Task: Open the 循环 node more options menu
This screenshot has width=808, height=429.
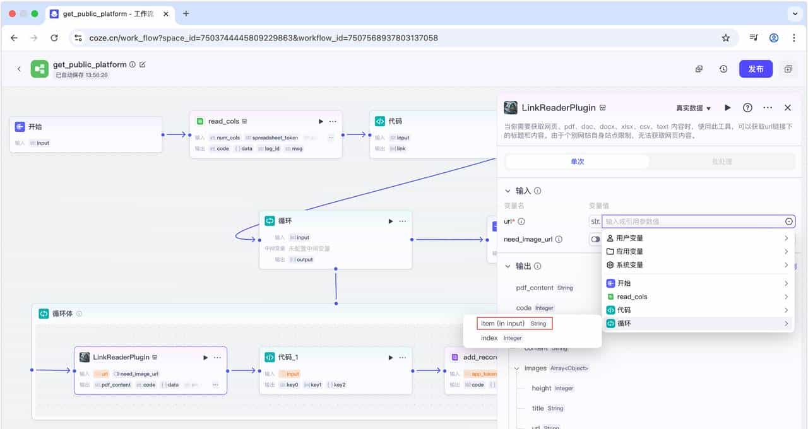Action: [402, 221]
